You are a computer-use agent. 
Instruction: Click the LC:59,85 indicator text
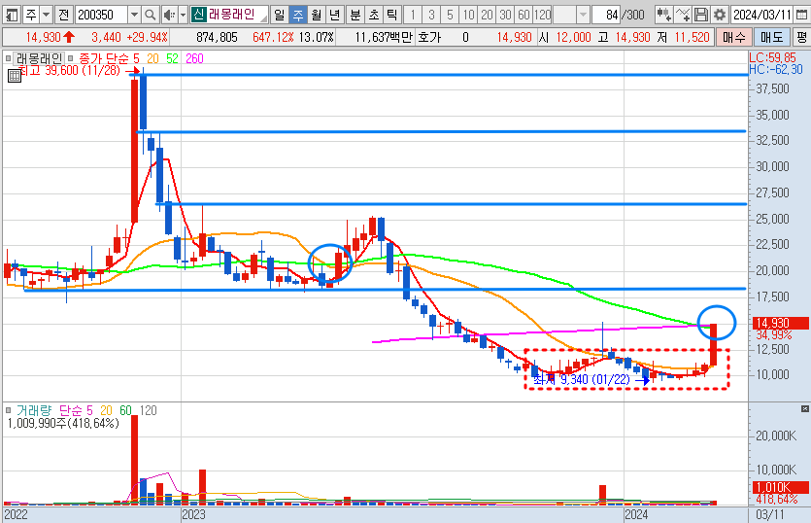click(x=773, y=58)
